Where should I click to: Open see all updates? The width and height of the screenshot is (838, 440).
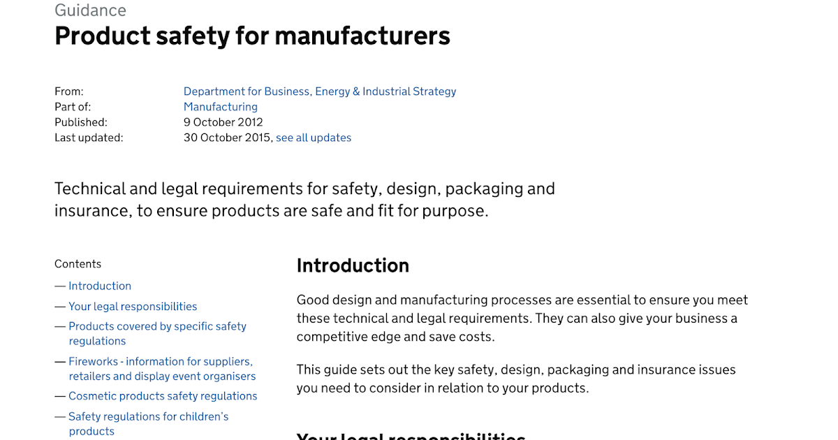tap(313, 137)
